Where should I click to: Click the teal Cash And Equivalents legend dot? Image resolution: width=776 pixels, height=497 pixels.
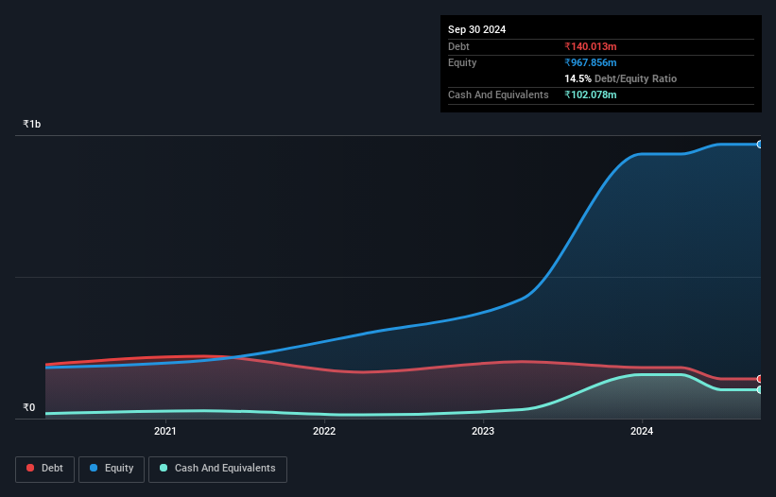(164, 468)
